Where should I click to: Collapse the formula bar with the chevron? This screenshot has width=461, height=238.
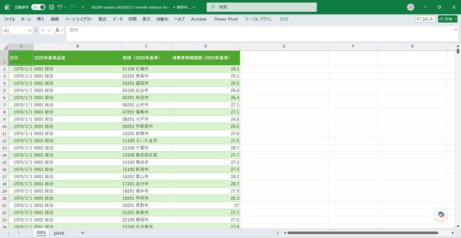pos(456,30)
